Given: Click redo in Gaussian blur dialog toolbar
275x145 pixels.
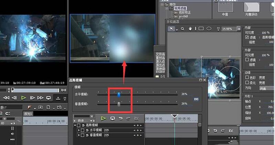Looking at the screenshot, I should click(128, 119).
